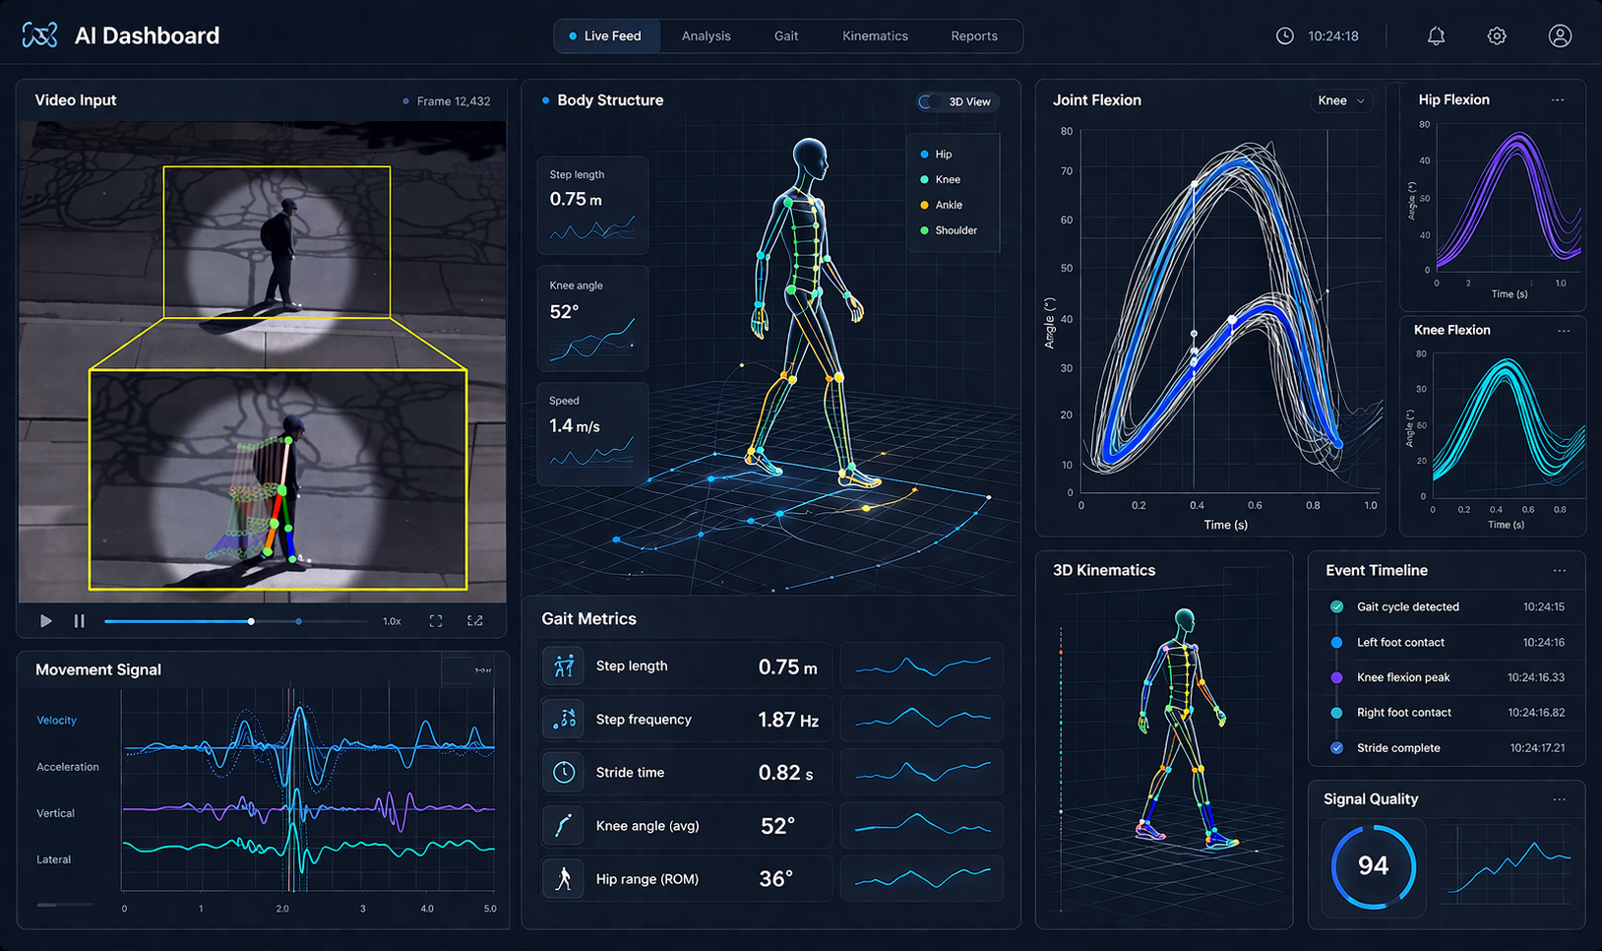Open the Signal Quality options menu
Viewport: 1602px width, 951px height.
coord(1560,799)
